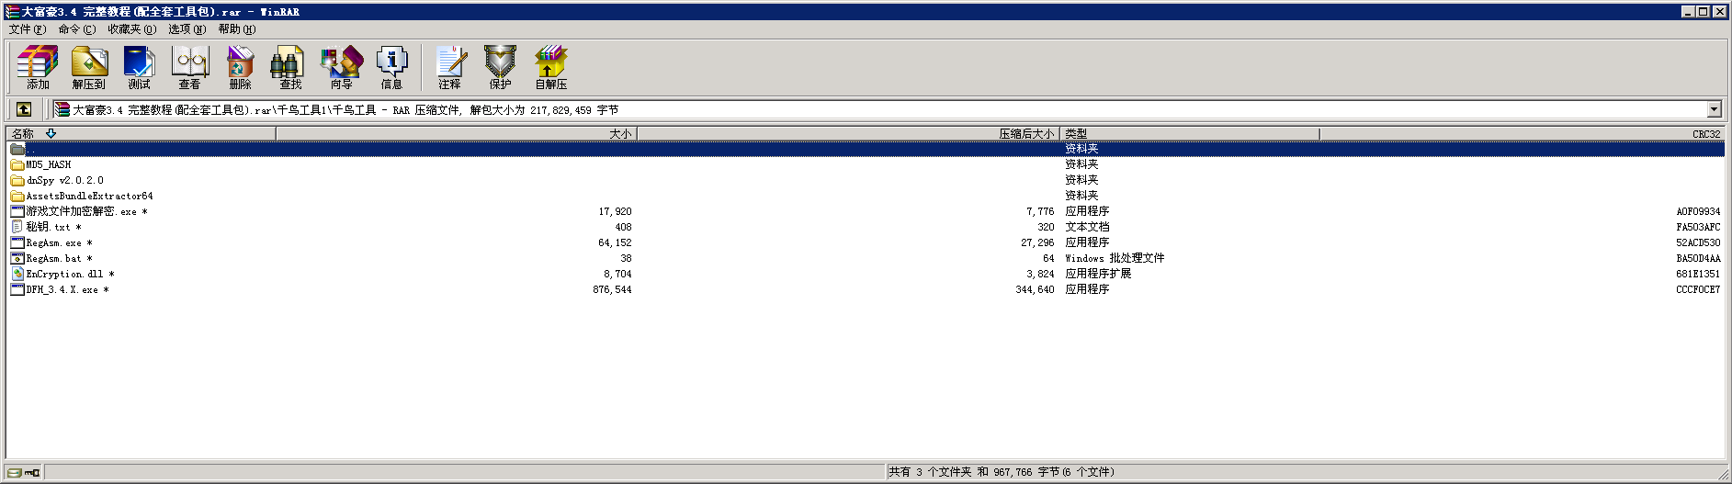This screenshot has width=1732, height=484.
Task: Sort by Packed size (压缩后大小) header
Action: point(849,133)
